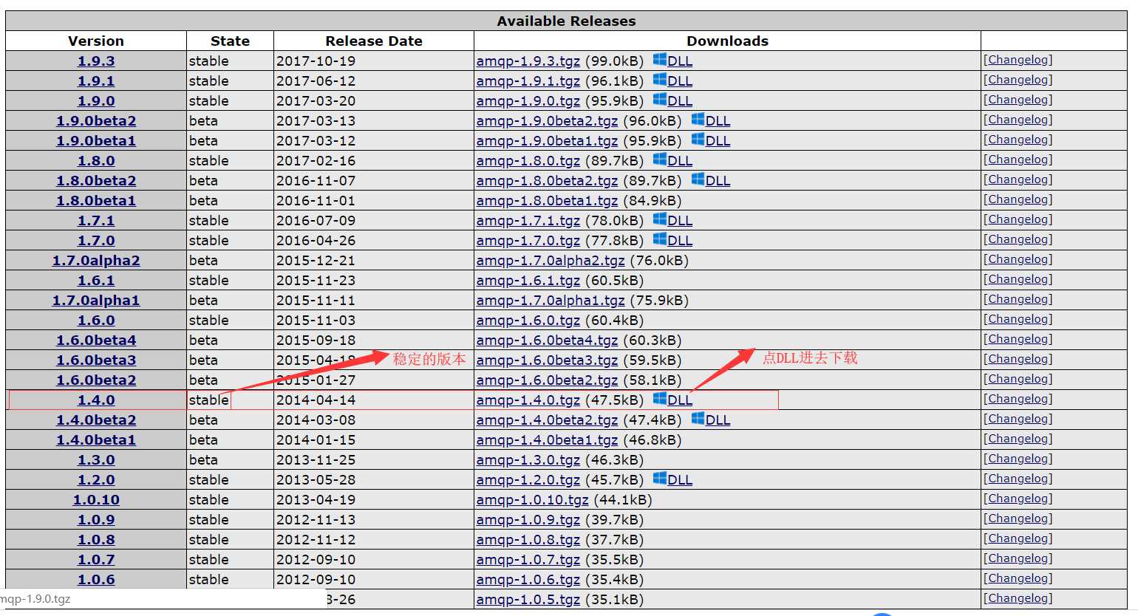Download amqp-1.6.1.tgz
Image resolution: width=1138 pixels, height=616 pixels.
tap(528, 281)
